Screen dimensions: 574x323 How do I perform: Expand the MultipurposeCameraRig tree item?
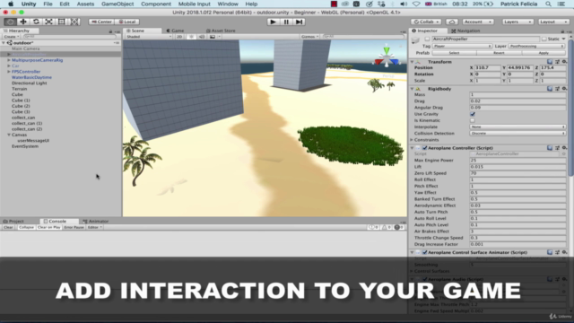pos(9,60)
